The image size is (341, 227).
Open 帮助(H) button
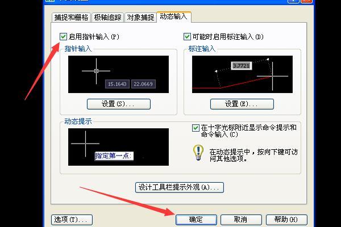[286, 220]
